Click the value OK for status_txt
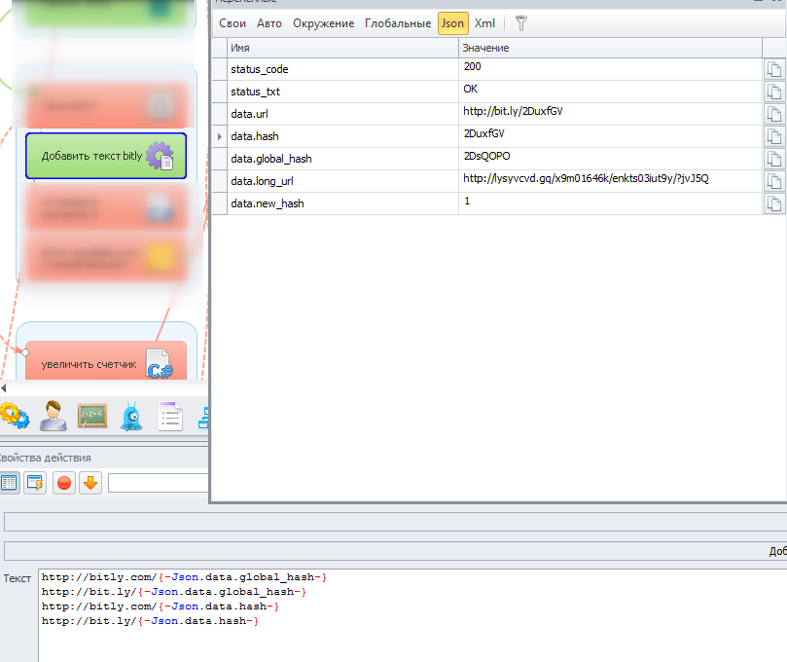The height and width of the screenshot is (662, 787). [470, 89]
